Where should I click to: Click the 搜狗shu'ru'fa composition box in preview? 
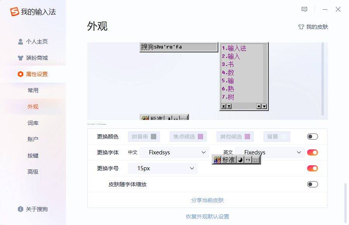click(x=179, y=47)
